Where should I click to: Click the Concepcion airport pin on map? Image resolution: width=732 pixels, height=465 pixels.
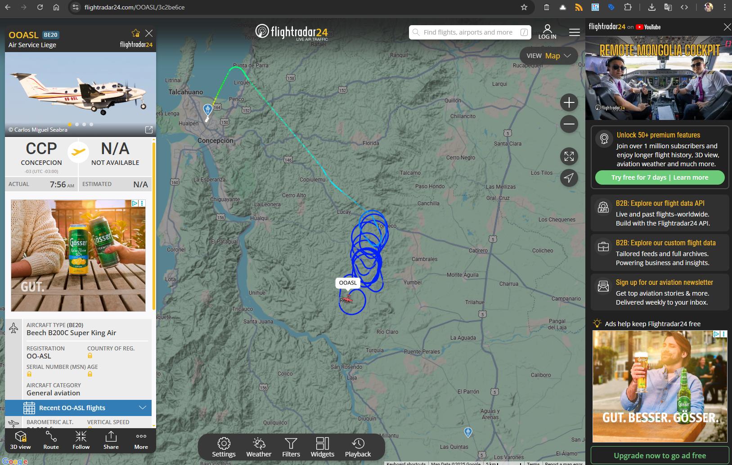tap(207, 109)
